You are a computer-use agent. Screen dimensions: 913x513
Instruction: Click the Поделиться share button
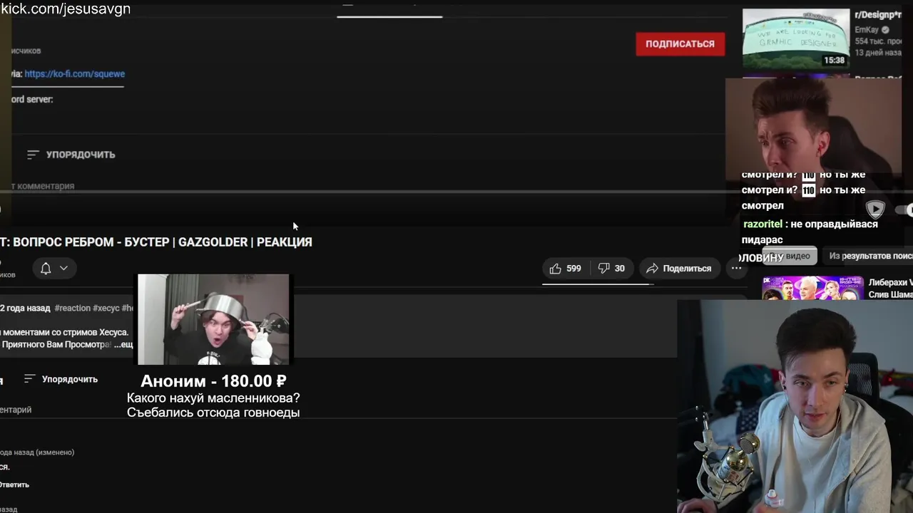679,269
